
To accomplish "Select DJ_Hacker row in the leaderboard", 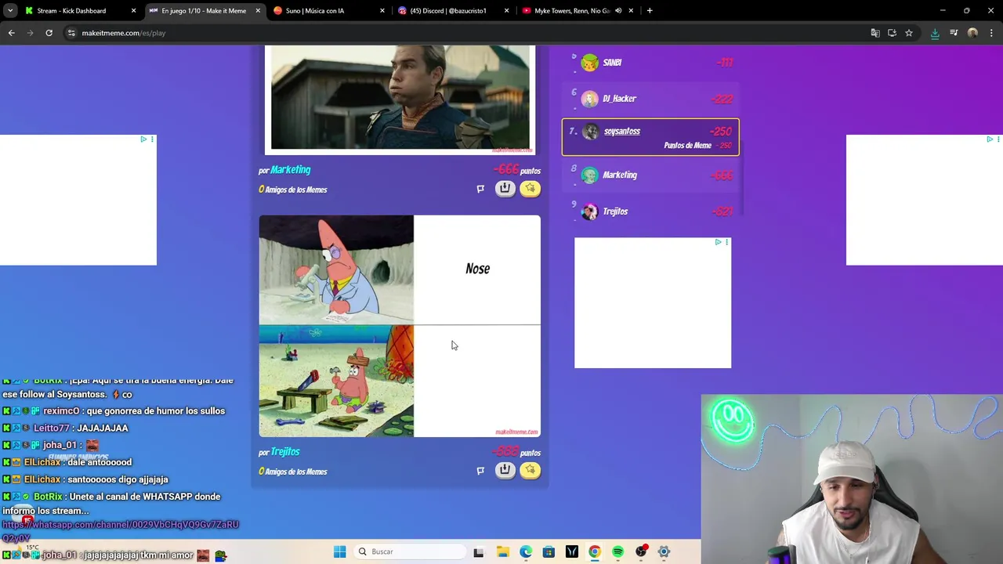I will point(650,99).
